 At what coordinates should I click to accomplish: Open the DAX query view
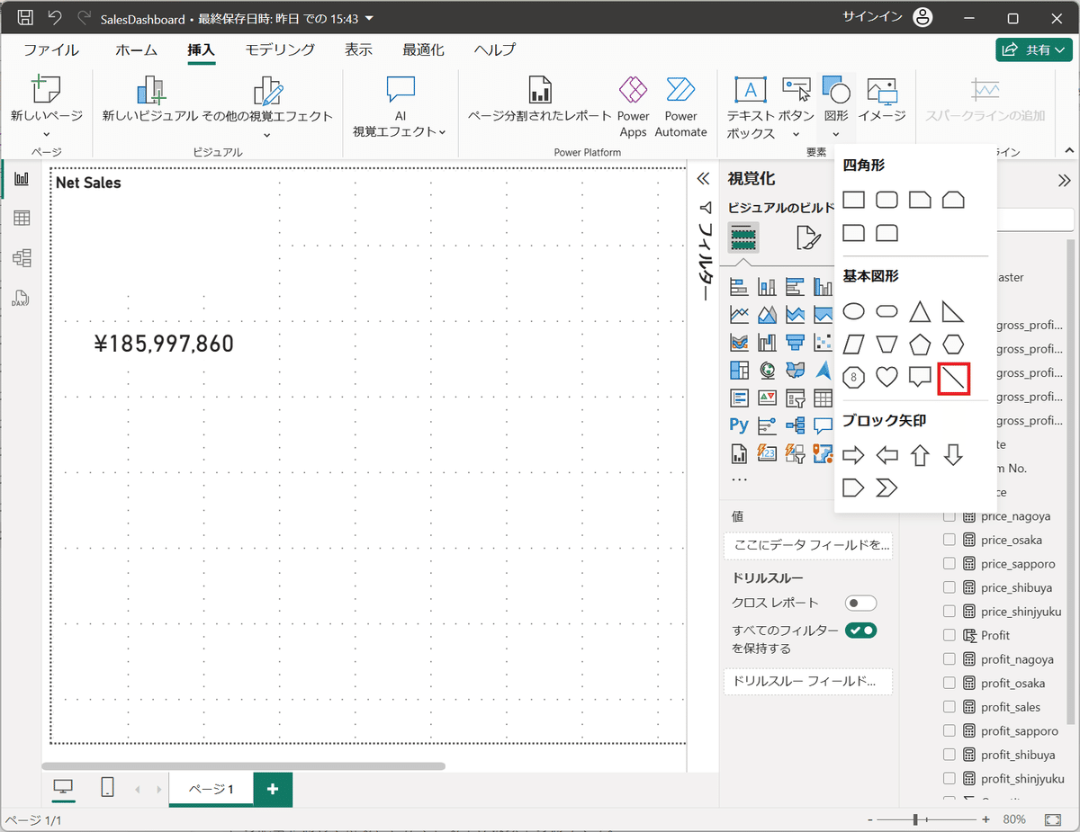coord(22,299)
